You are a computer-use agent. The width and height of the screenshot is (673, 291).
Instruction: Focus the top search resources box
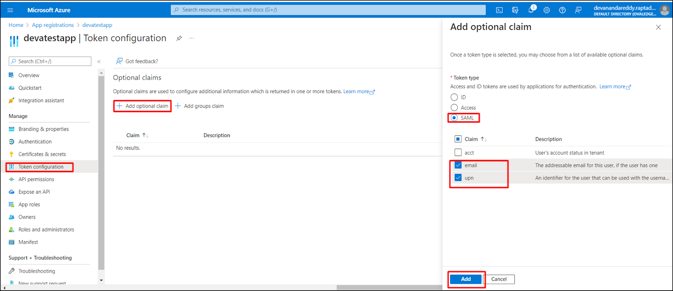tap(328, 10)
